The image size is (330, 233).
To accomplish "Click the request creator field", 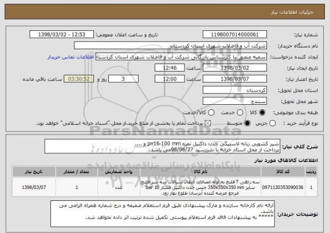I will coord(181,57).
